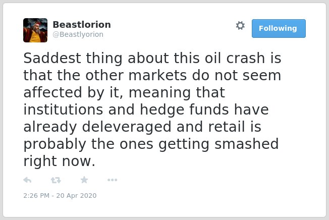Click the words "right now." ending the tweet
The width and height of the screenshot is (329, 220).
point(60,161)
